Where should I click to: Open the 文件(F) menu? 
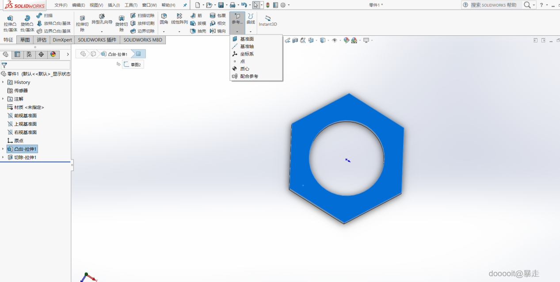pos(61,5)
